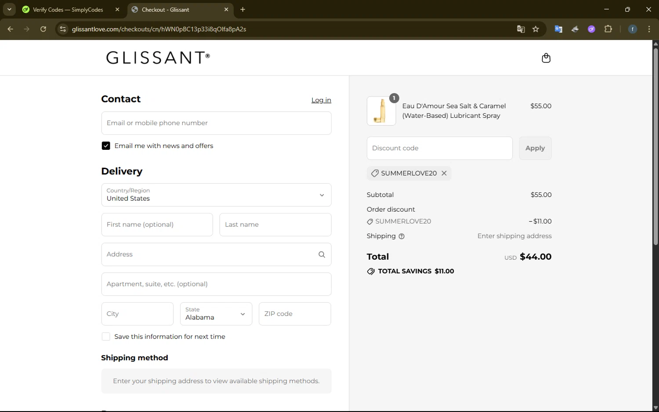Click the Shipping method heading
Screen dimensions: 659x412
[134, 358]
